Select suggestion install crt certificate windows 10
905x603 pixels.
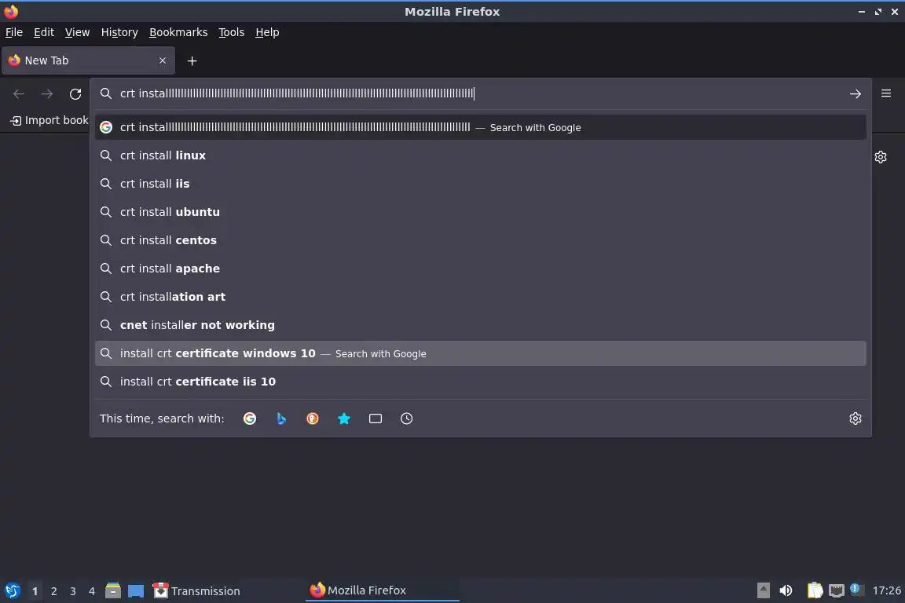click(480, 354)
